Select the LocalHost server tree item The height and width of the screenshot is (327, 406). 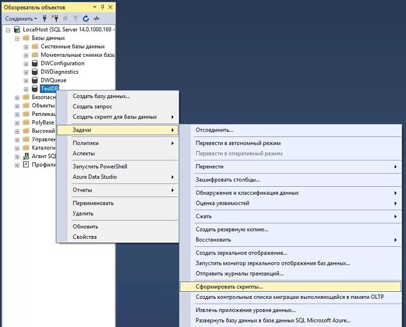coord(68,30)
